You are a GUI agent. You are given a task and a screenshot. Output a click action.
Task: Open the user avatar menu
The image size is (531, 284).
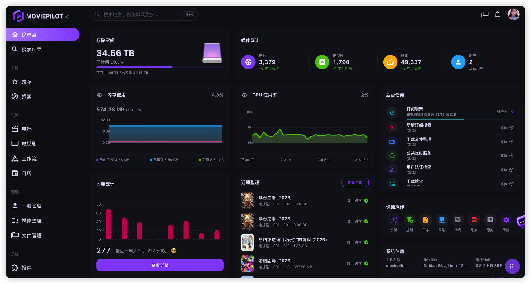click(513, 14)
